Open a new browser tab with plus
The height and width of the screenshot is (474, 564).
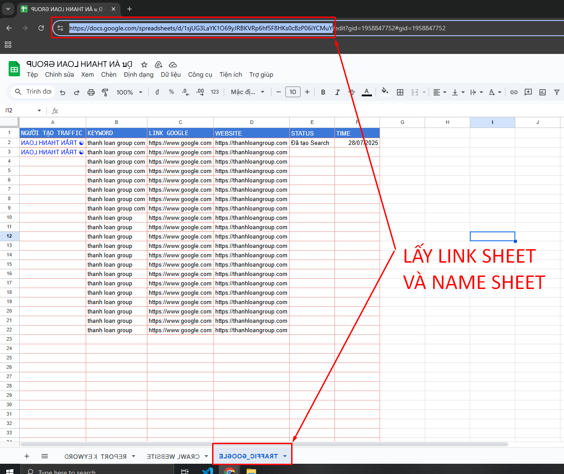point(130,9)
